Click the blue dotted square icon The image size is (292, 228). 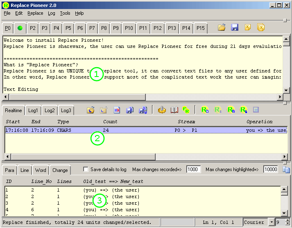[256, 110]
